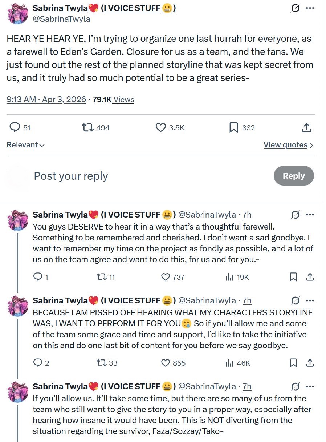Bookmark the main post showing 832 bookmarks

tap(234, 127)
